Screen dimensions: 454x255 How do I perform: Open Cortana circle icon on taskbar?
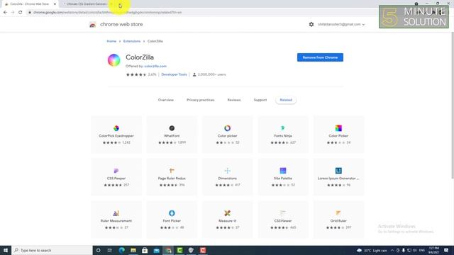98,250
